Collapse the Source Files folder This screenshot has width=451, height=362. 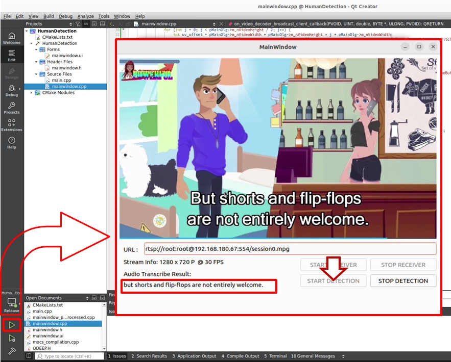36,74
